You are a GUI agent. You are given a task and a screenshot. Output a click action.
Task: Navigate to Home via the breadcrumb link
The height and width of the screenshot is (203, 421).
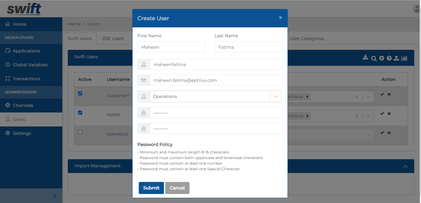[74, 24]
